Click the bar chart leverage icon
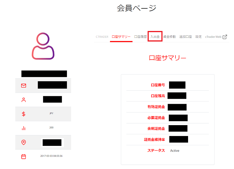Image resolution: width=234 pixels, height=169 pixels. coord(24,128)
